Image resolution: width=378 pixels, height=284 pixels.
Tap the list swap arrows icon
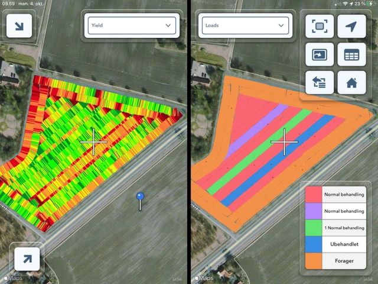pos(320,82)
